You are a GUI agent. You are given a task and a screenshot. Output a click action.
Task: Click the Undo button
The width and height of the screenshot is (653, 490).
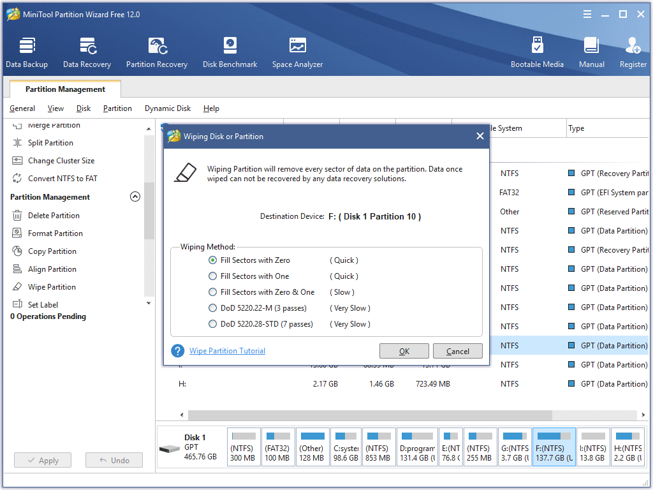point(114,461)
